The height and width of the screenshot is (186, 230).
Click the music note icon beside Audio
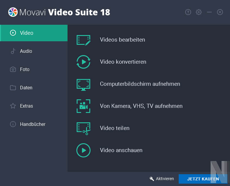point(13,51)
